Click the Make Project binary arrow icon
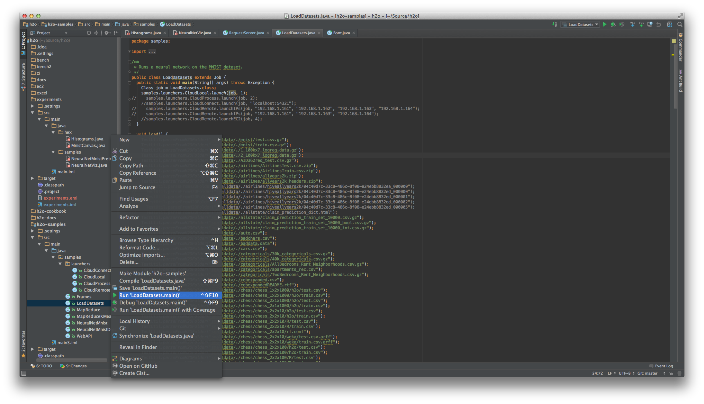The width and height of the screenshot is (704, 404). pos(555,25)
